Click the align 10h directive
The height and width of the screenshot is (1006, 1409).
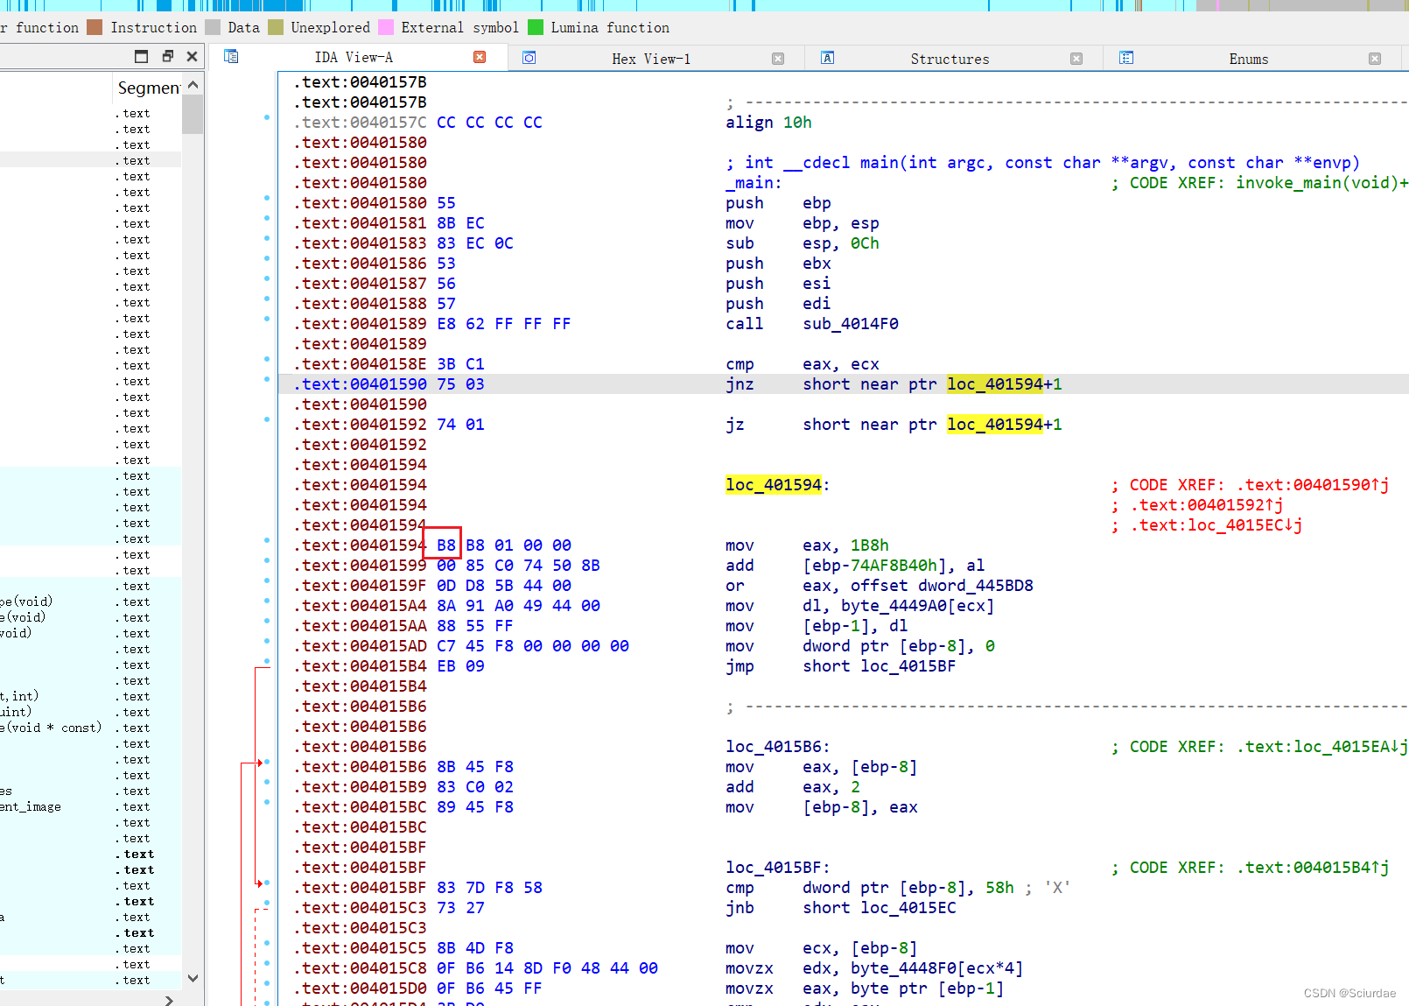768,123
